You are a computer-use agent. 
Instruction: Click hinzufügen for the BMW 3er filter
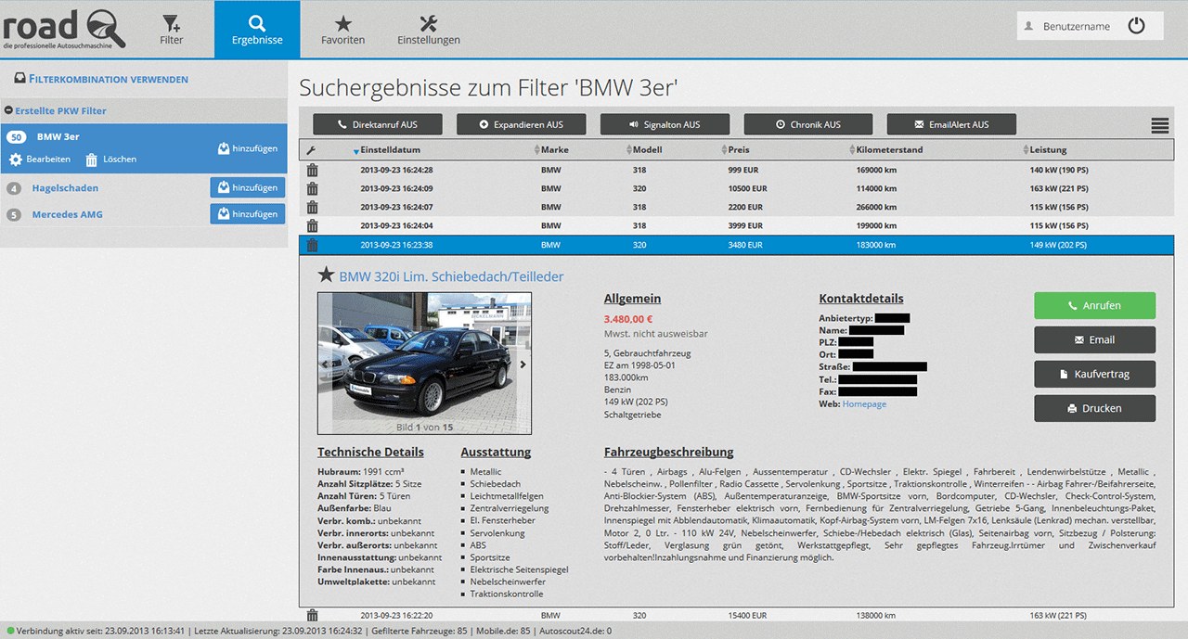[x=248, y=148]
